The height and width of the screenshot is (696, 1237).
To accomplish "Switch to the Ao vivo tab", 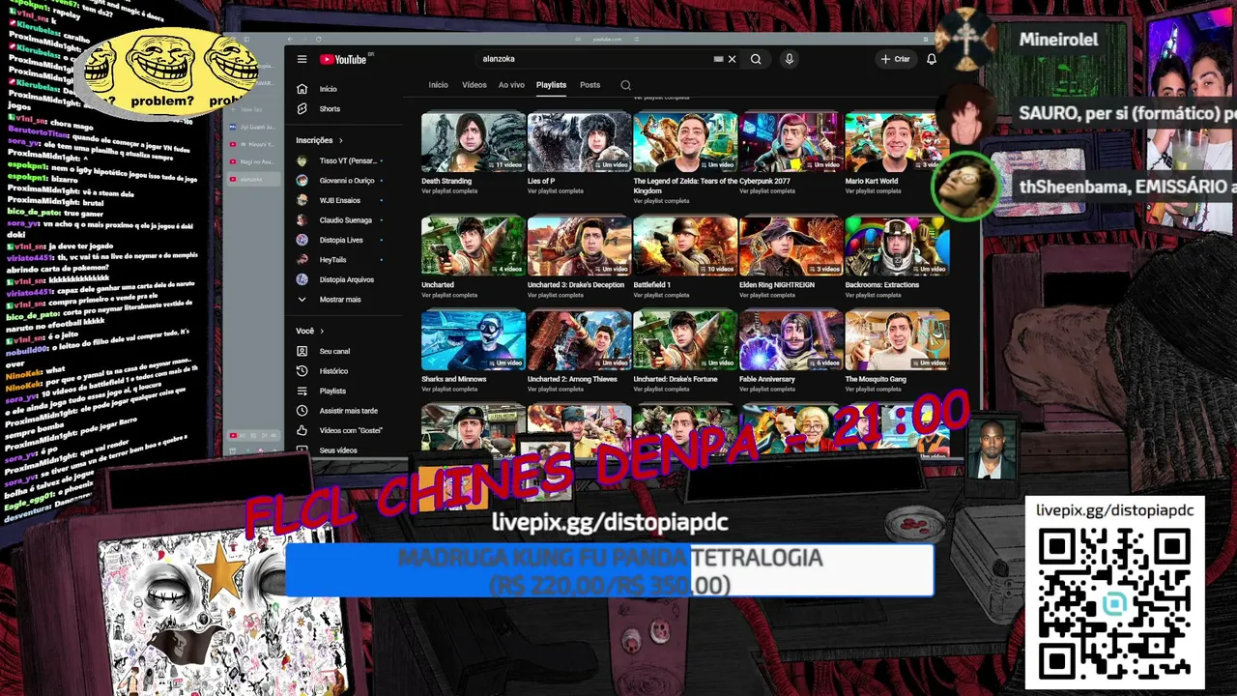I will click(x=511, y=85).
